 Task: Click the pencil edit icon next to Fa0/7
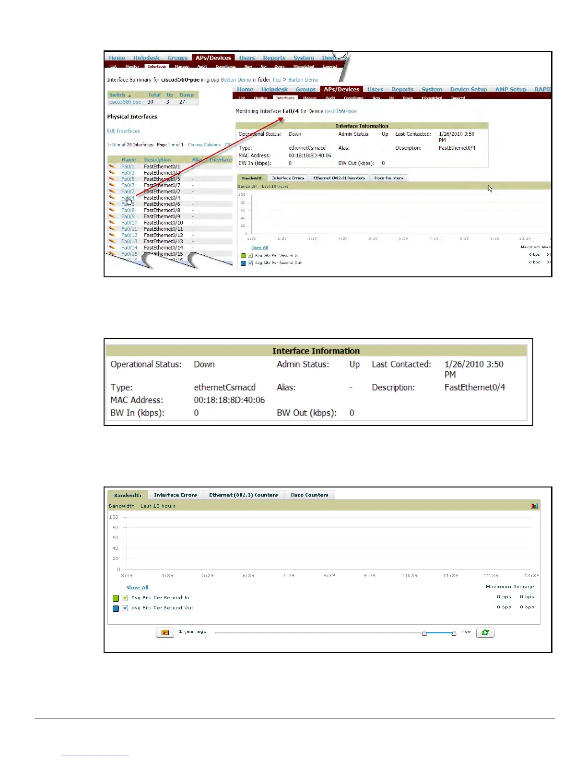[x=112, y=185]
